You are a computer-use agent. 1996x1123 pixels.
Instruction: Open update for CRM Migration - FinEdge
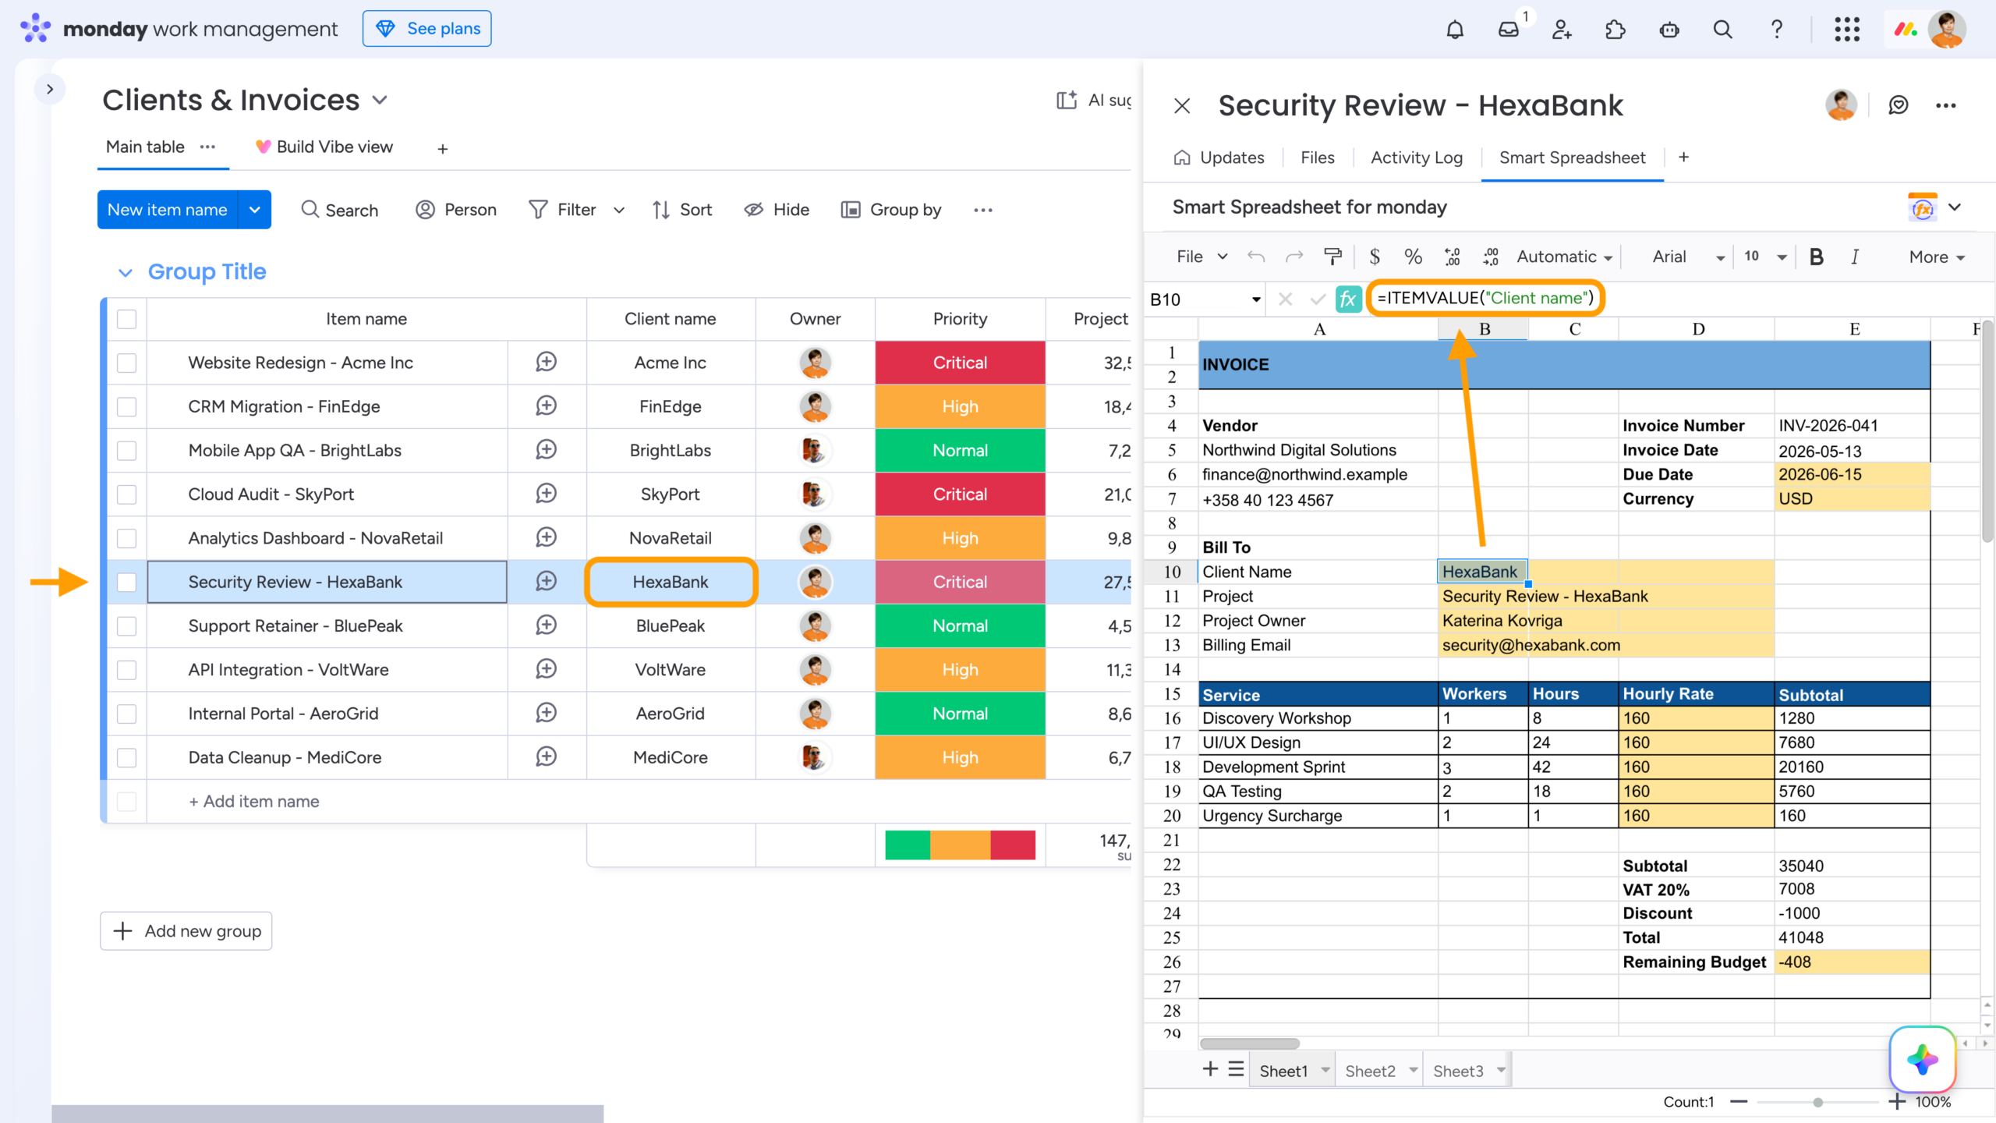(547, 406)
